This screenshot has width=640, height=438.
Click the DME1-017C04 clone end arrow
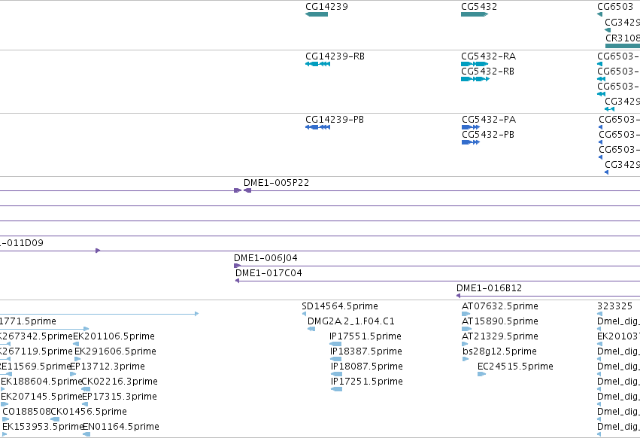(x=237, y=281)
